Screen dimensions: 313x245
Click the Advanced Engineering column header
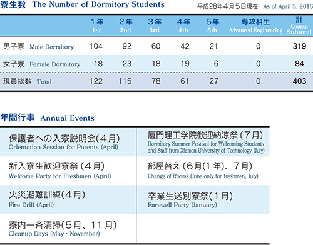pos(255,26)
